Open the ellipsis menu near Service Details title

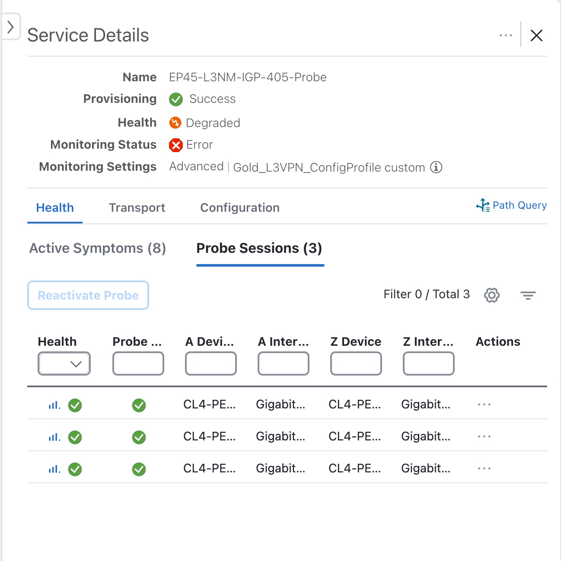(x=505, y=35)
